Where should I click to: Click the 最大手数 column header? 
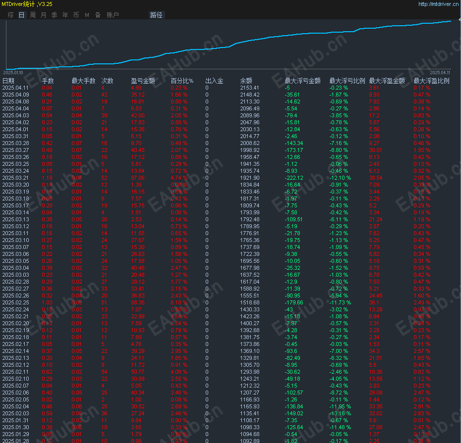click(83, 81)
